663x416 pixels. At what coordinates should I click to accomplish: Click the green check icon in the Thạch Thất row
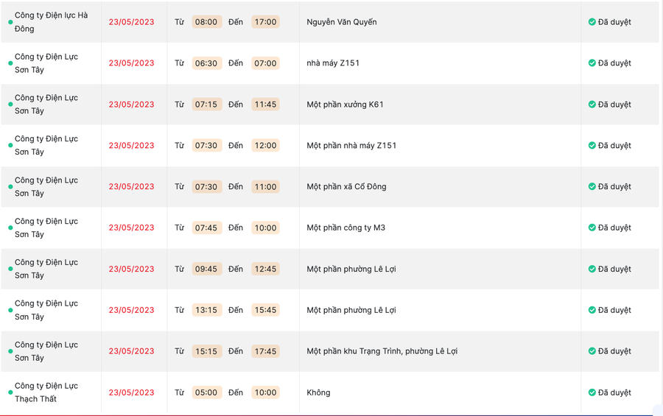tap(592, 393)
